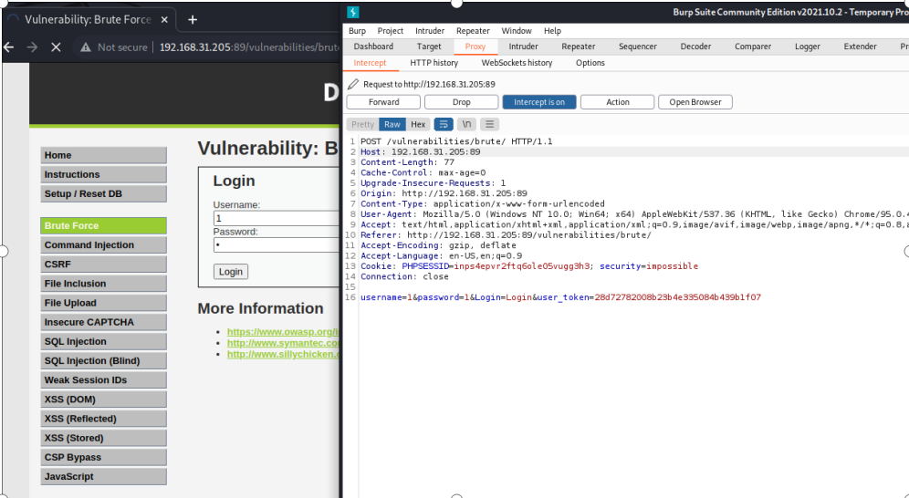Screen dimensions: 909x498
Task: Open the WebSockets history sub-tab
Action: pyautogui.click(x=517, y=63)
